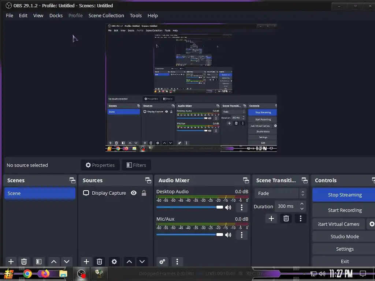Click the system volume tray icon
This screenshot has height=281, width=375.
[x=322, y=274]
